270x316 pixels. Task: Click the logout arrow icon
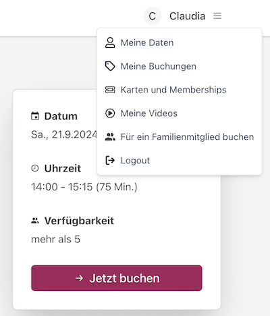click(x=110, y=160)
